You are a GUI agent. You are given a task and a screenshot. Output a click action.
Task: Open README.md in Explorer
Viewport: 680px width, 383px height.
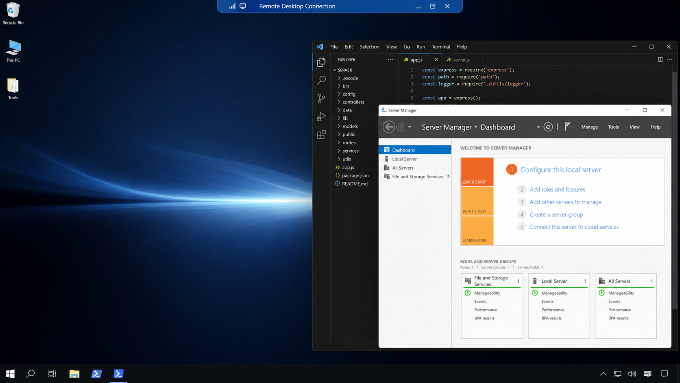coord(355,184)
